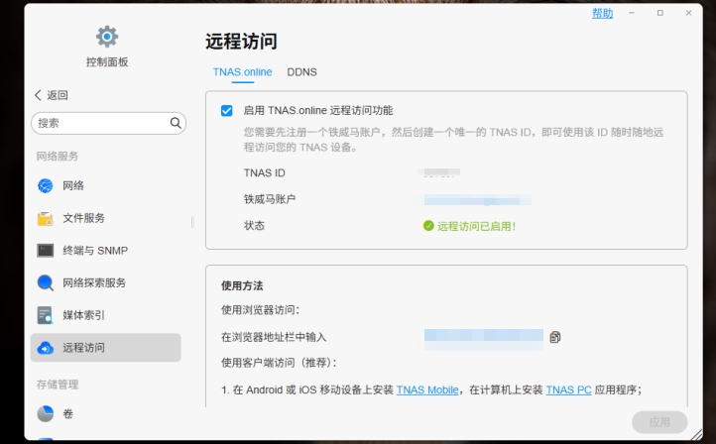This screenshot has width=716, height=444.
Task: Select the 卷 label in the sidebar
Action: click(68, 414)
